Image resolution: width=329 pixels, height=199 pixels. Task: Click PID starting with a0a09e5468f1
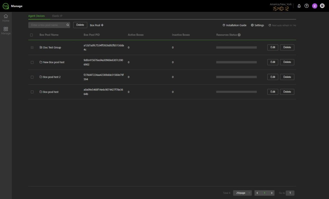(x=103, y=92)
